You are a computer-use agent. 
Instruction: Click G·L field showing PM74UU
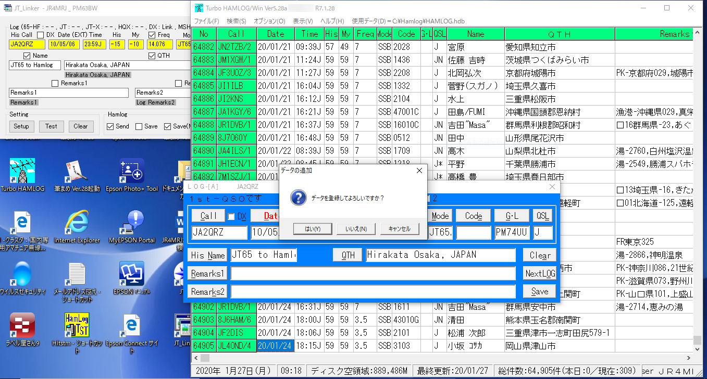(x=512, y=232)
